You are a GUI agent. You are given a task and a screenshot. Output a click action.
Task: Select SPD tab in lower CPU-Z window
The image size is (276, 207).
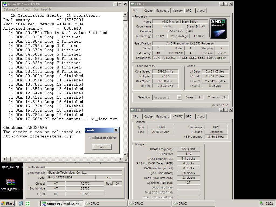point(189,116)
